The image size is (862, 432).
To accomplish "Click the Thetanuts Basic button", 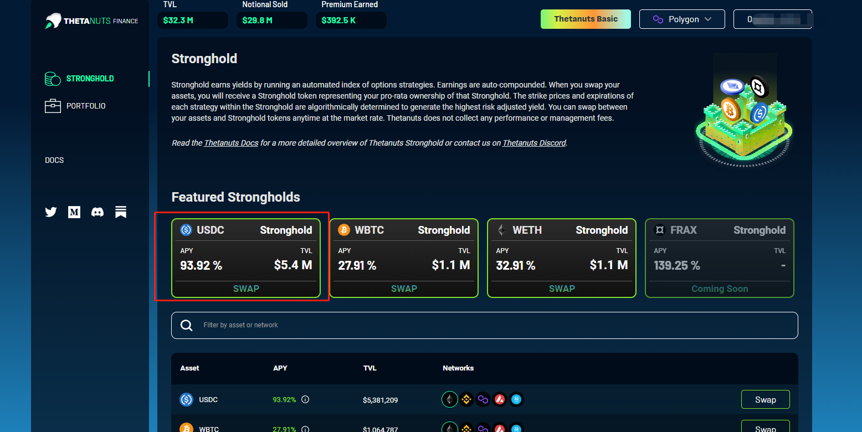I will point(586,19).
